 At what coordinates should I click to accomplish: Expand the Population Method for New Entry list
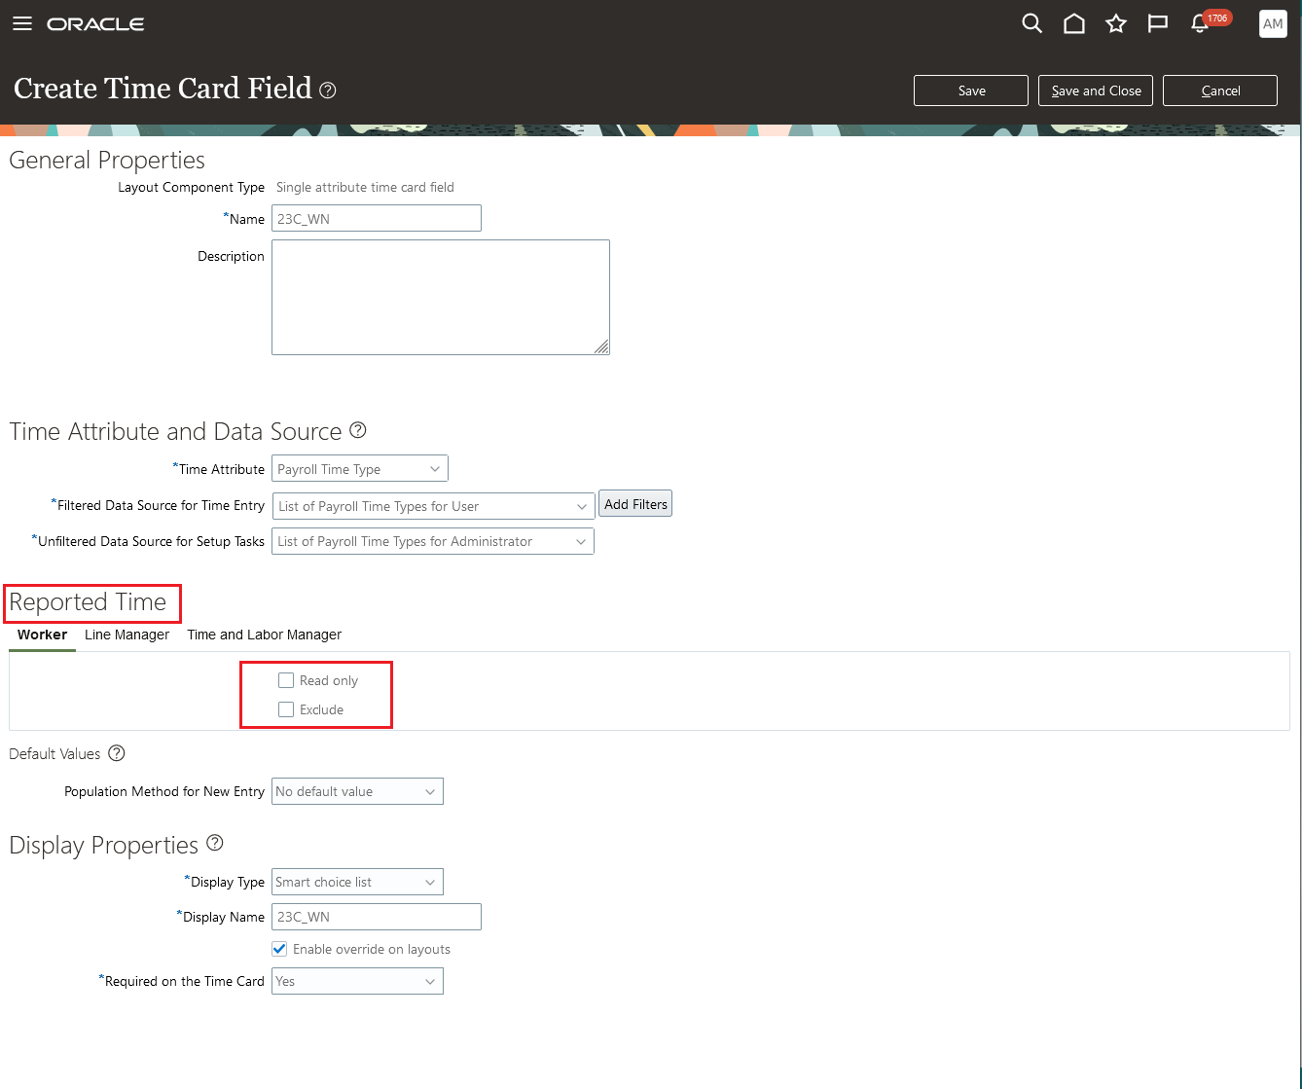click(x=429, y=791)
